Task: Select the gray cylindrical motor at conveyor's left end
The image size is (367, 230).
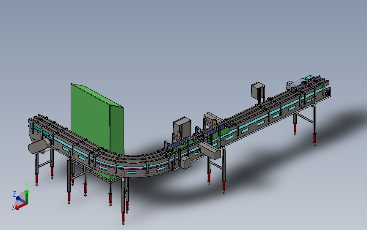Action: [39, 146]
